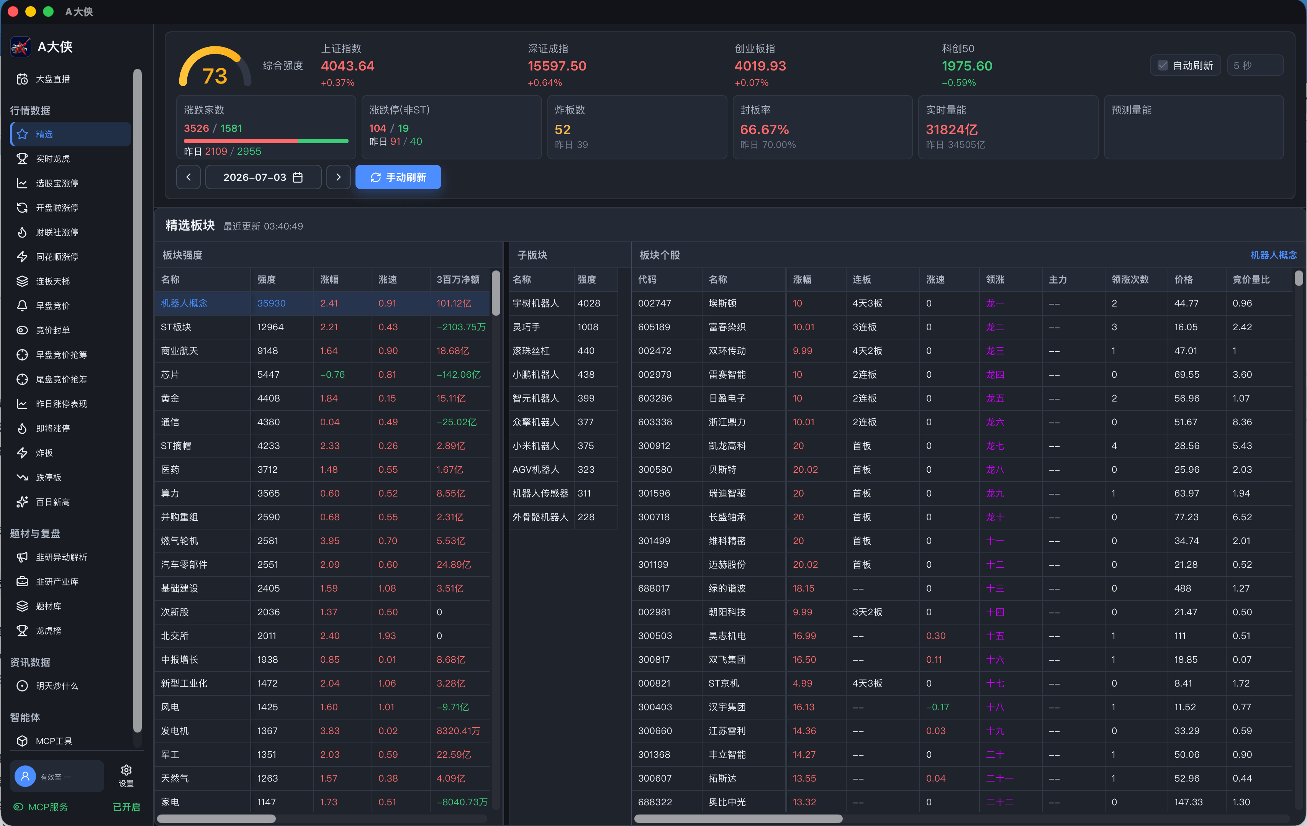This screenshot has width=1307, height=826.
Task: Select the 芯片 sector row
Action: pos(323,374)
